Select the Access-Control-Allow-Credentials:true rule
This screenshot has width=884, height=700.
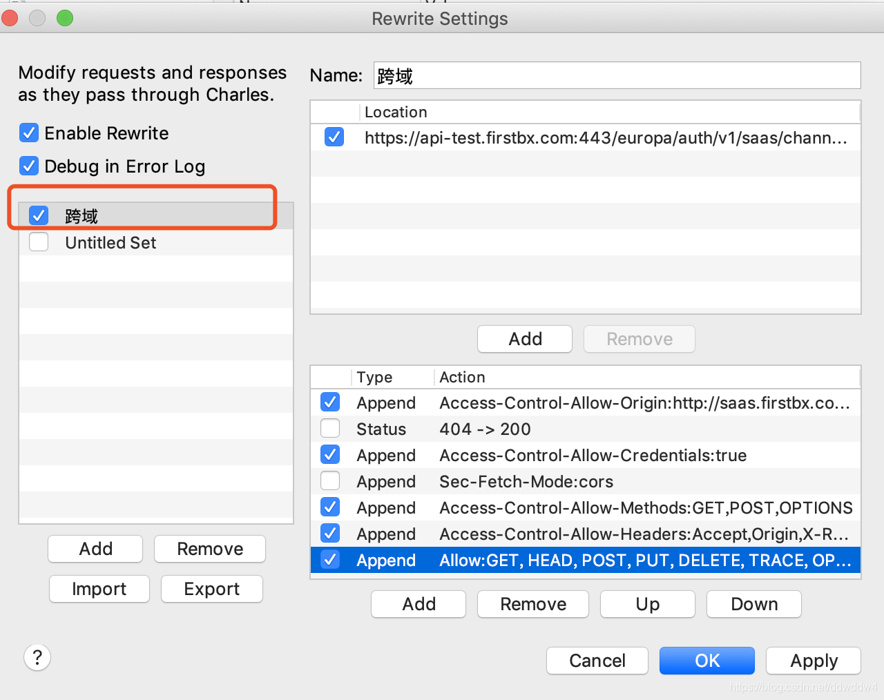(x=586, y=455)
